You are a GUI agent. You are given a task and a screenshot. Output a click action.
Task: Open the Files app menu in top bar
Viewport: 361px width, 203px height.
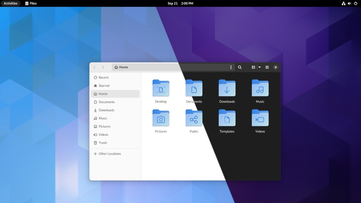(31, 3)
